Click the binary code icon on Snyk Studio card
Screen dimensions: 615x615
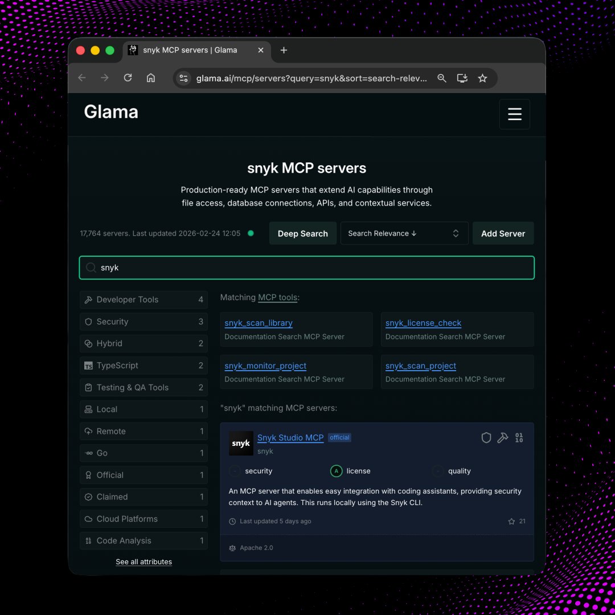(x=519, y=438)
